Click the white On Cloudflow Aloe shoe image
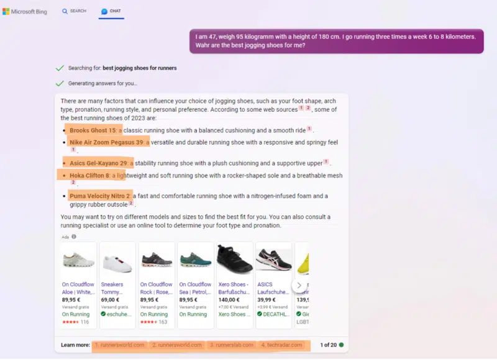Screen dimensions: 497x360 click(78, 261)
